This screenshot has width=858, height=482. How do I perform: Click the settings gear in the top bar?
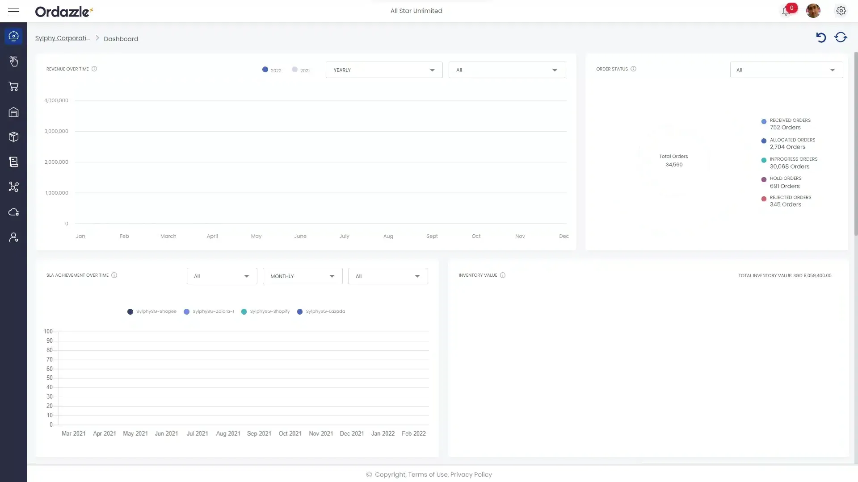click(841, 11)
